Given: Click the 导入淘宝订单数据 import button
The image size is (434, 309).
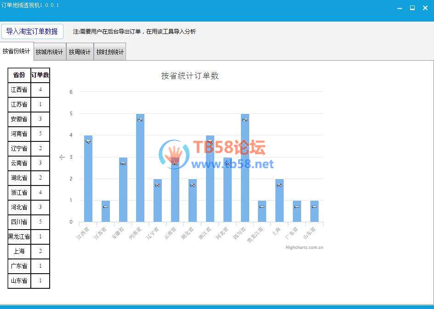Looking at the screenshot, I should [32, 32].
